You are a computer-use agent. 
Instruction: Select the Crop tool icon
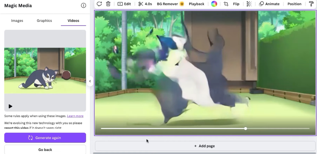[226, 4]
